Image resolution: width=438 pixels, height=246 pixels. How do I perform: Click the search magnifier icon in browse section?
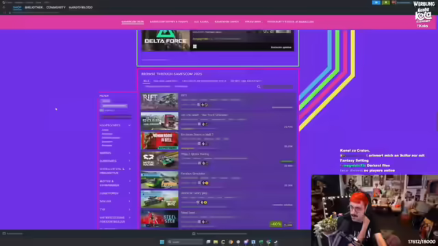(x=259, y=87)
